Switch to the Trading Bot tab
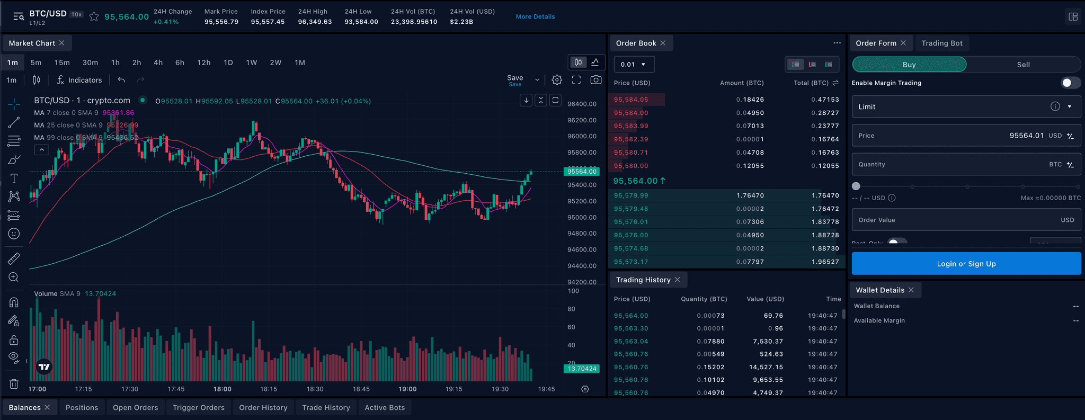 [x=941, y=43]
